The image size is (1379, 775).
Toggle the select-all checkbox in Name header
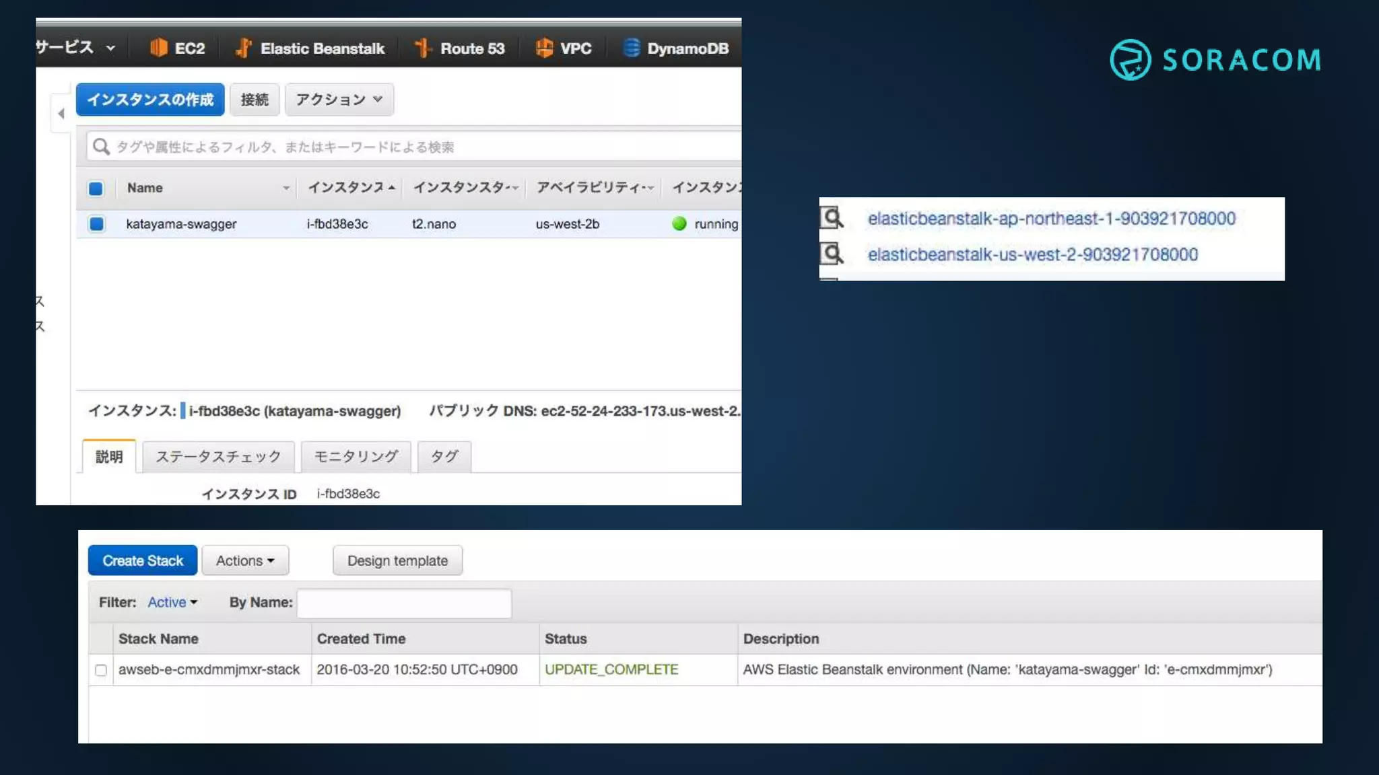point(96,188)
